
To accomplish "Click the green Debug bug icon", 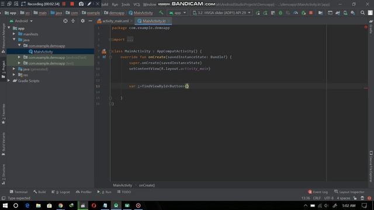I will point(280,13).
